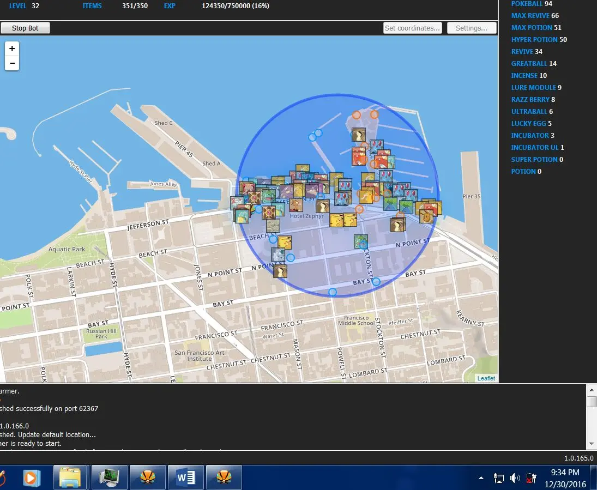The width and height of the screenshot is (597, 490).
Task: Stop the bot with Stop Bot button
Action: [x=25, y=28]
